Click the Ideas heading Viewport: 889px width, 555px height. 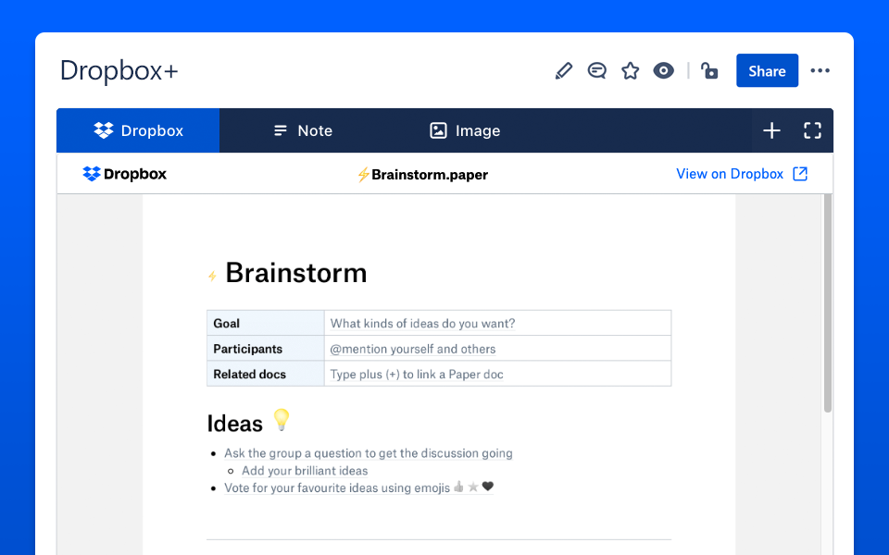click(234, 424)
